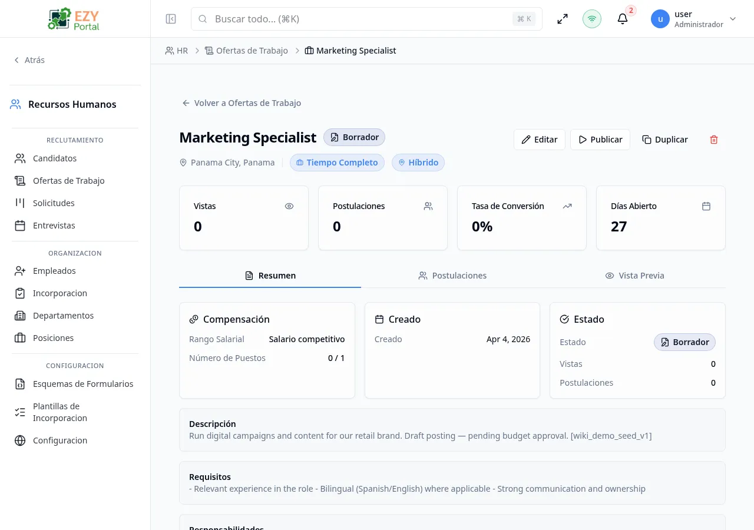Click the Requisitos heading
Image resolution: width=754 pixels, height=530 pixels.
[x=210, y=477]
